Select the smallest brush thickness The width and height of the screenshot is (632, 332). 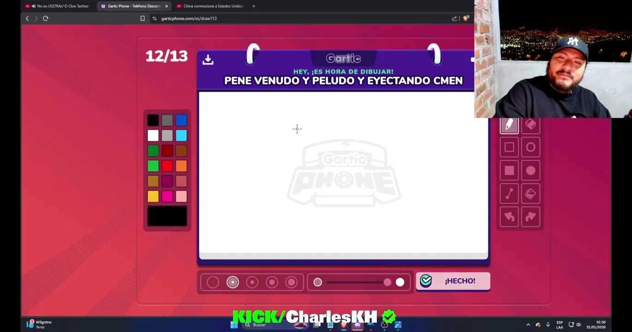213,282
